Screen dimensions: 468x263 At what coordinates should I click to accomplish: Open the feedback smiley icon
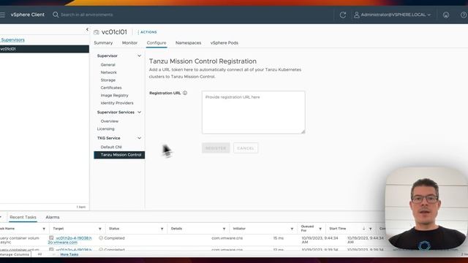446,15
